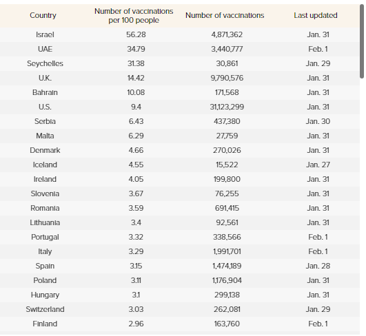Screen dimensions: 366x336
Task: Click the Country column header
Action: click(x=43, y=15)
